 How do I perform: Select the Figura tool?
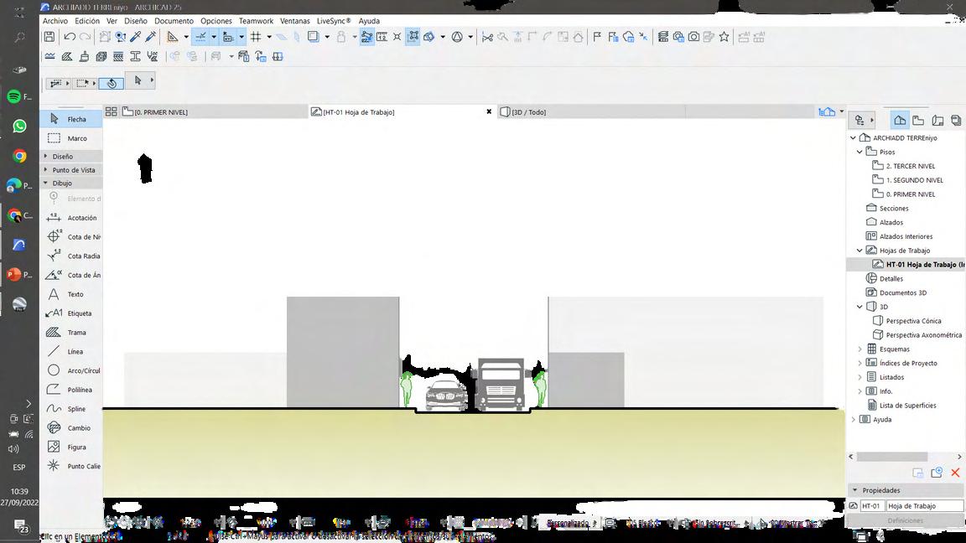[73, 447]
